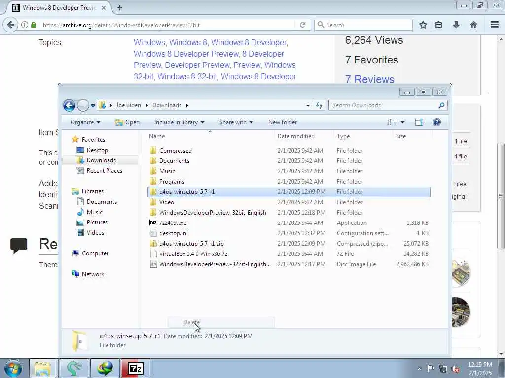Open the recent locations dropdown arrow in Explorer
Screen dimensions: 505x378
point(93,105)
